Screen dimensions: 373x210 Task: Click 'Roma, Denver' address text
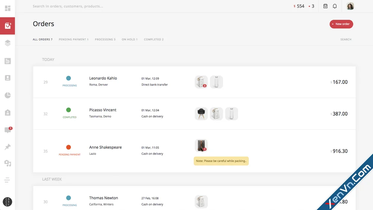[x=98, y=85]
